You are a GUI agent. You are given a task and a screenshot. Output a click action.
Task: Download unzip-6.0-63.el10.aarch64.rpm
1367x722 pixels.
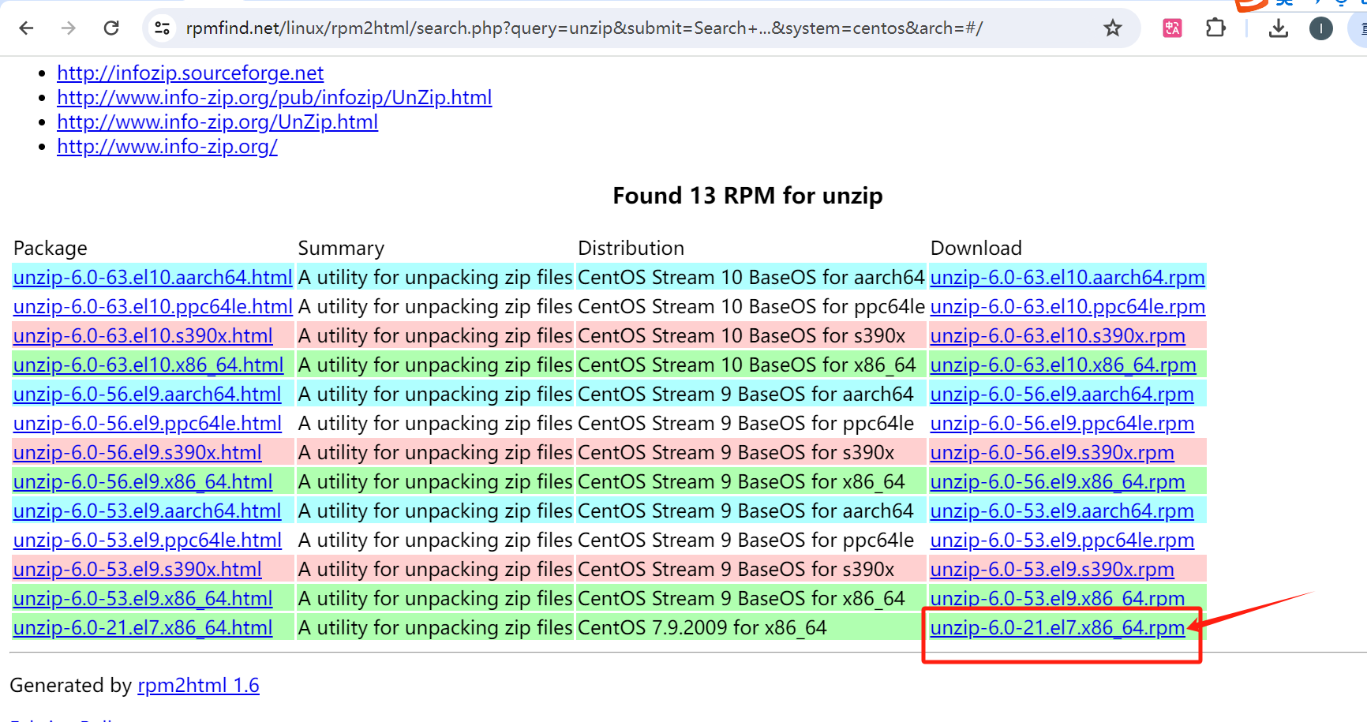[x=1068, y=277]
